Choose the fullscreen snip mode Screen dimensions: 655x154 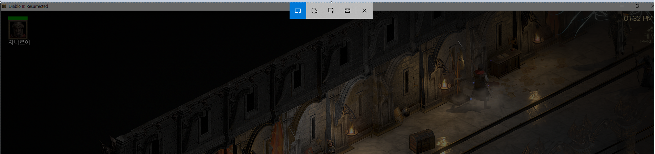point(347,11)
